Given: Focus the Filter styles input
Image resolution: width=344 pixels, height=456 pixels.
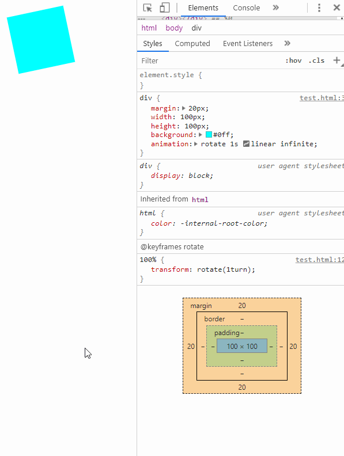Looking at the screenshot, I should 210,60.
